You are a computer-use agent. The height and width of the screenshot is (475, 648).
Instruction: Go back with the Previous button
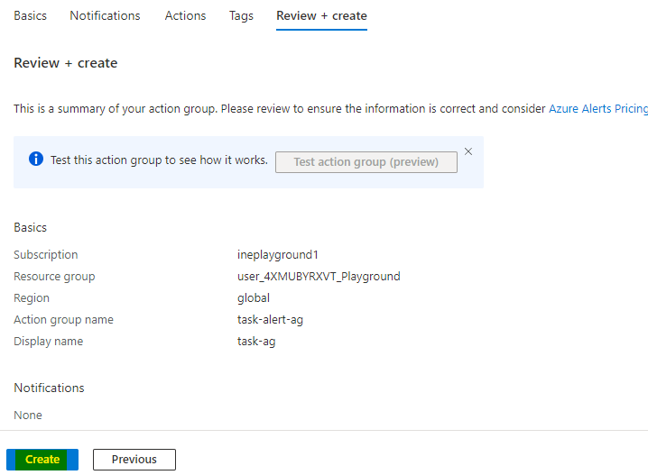point(134,460)
